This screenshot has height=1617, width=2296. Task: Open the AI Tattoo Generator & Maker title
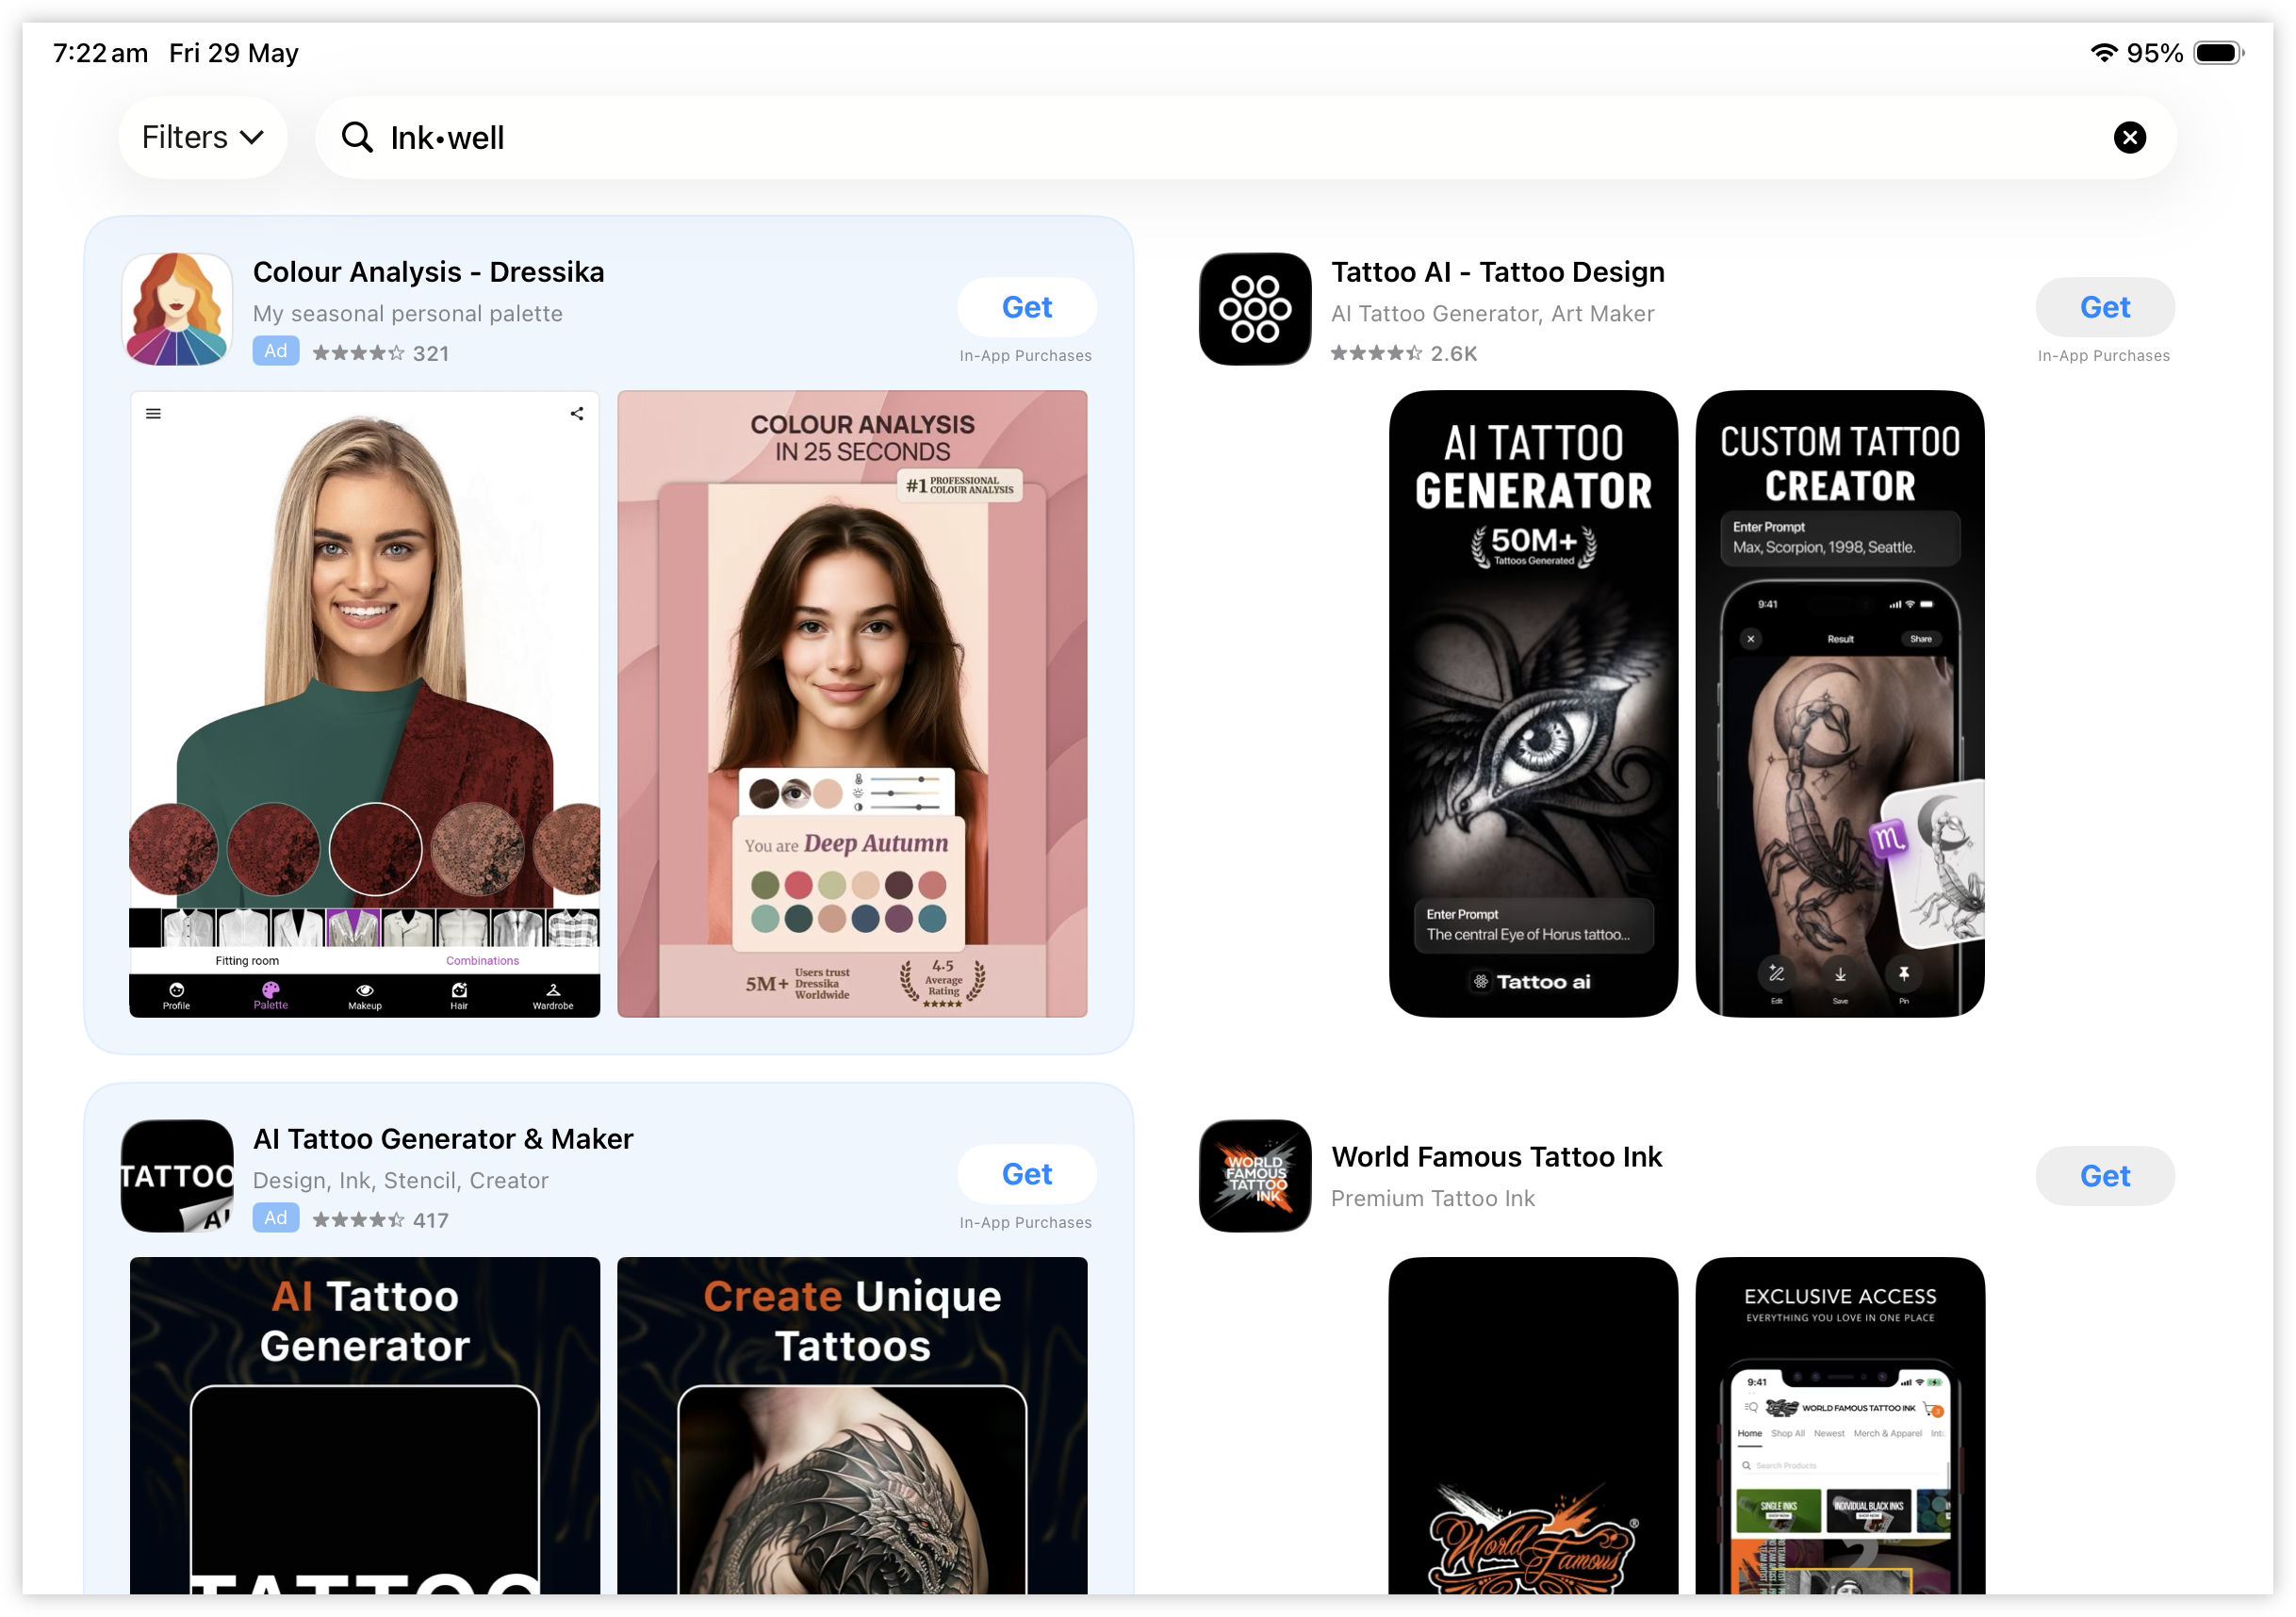pos(443,1139)
